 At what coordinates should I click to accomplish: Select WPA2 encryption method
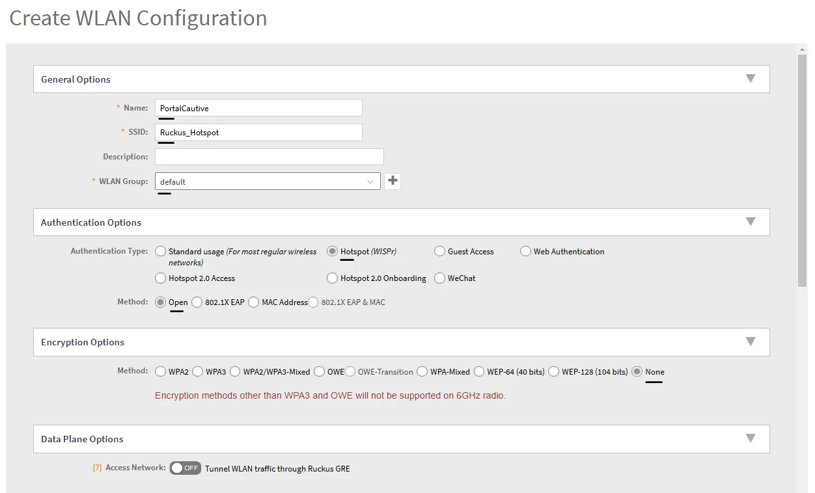click(161, 372)
